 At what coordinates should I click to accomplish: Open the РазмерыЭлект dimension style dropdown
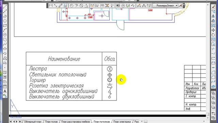click(x=166, y=6)
